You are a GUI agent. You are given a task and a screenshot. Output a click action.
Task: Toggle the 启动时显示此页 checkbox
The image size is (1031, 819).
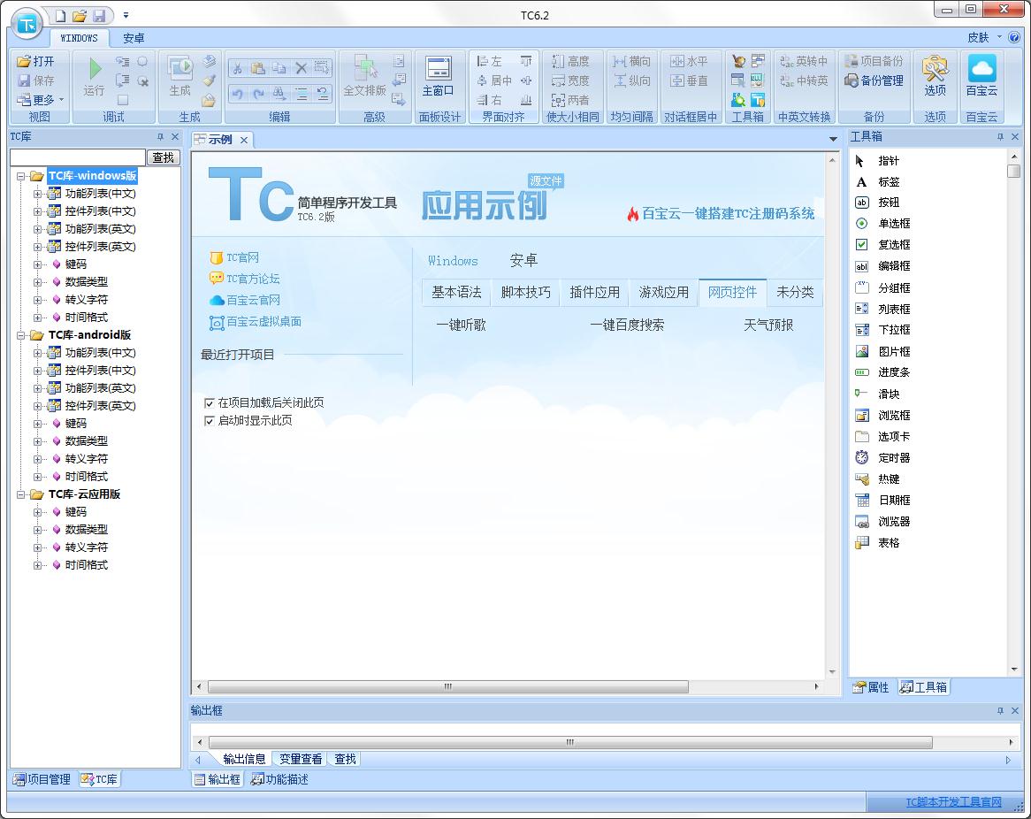pos(210,421)
